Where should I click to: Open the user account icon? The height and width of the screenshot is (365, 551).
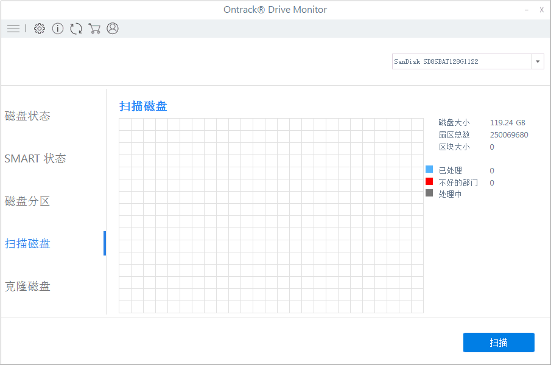point(113,29)
